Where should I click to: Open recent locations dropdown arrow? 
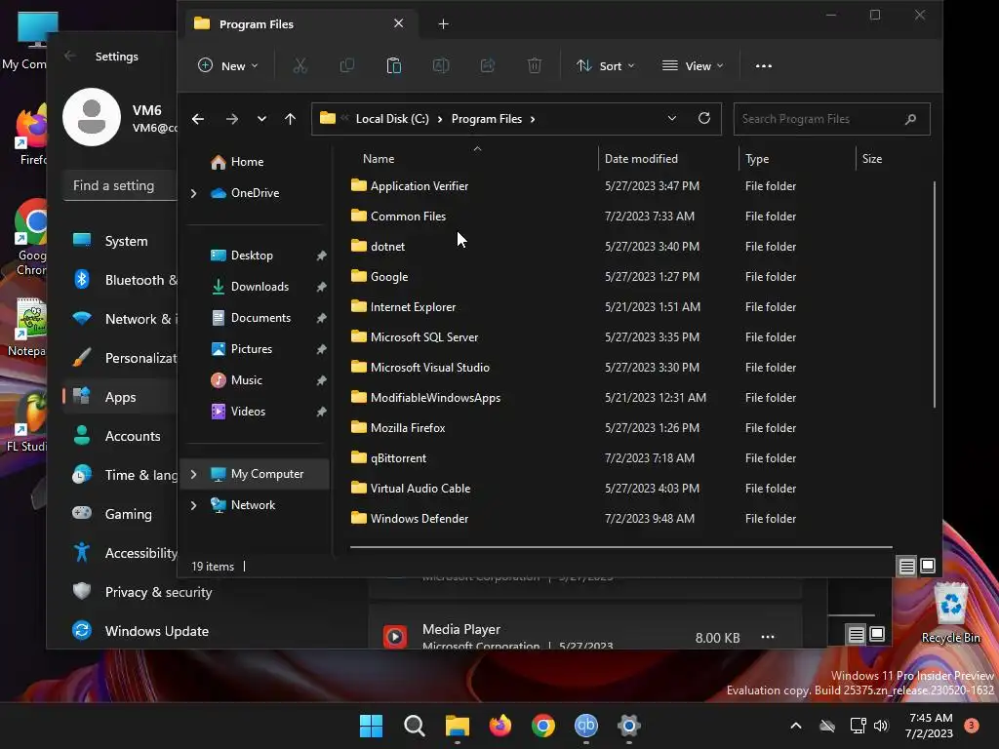261,119
